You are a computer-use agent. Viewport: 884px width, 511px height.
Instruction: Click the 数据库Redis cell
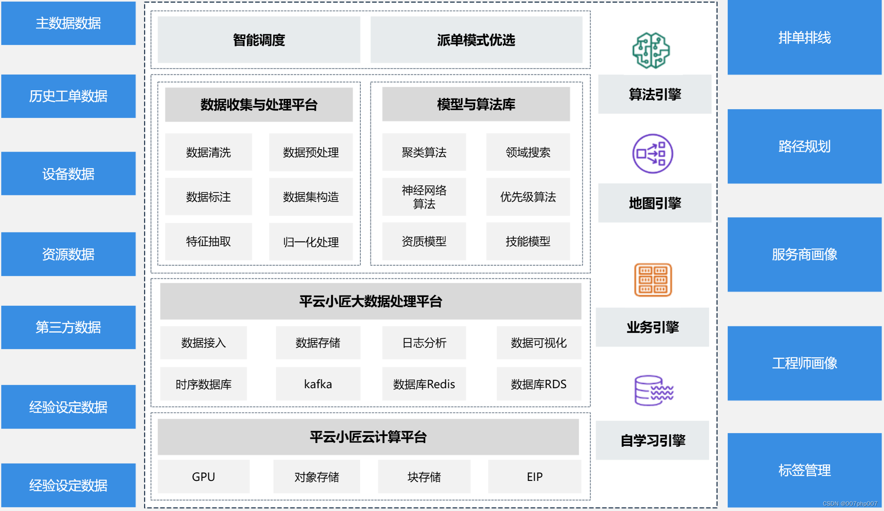(x=424, y=384)
